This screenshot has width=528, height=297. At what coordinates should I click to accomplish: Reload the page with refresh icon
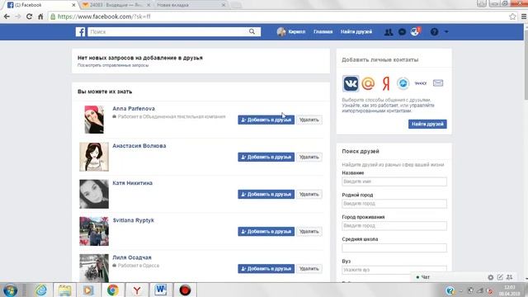pyautogui.click(x=30, y=16)
